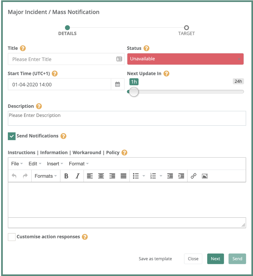
Task: Open the Insert menu in editor
Action: (55, 164)
